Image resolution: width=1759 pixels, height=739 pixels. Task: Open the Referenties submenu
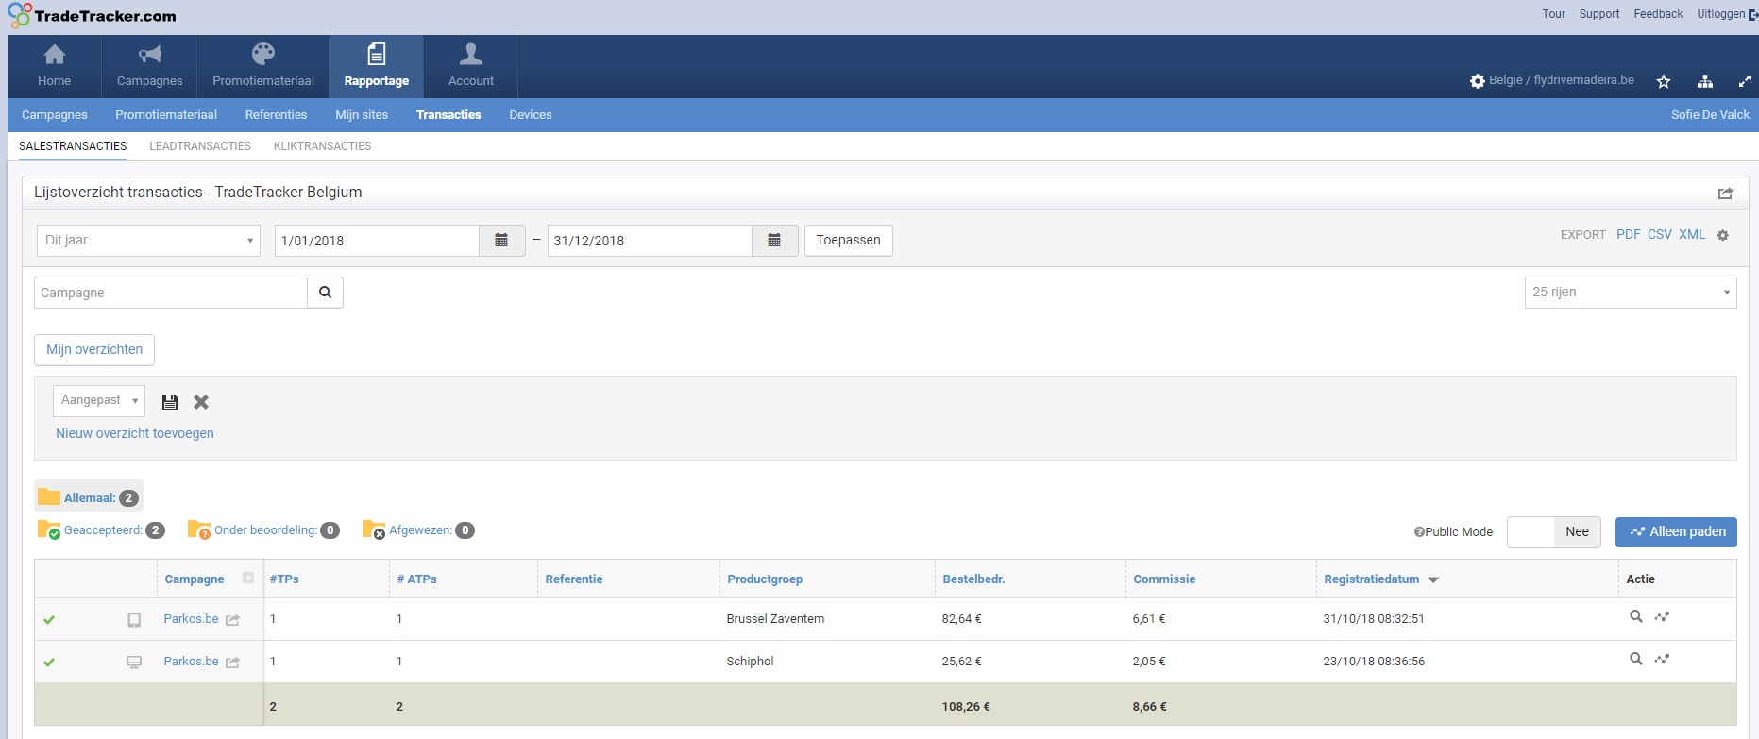[x=276, y=115]
